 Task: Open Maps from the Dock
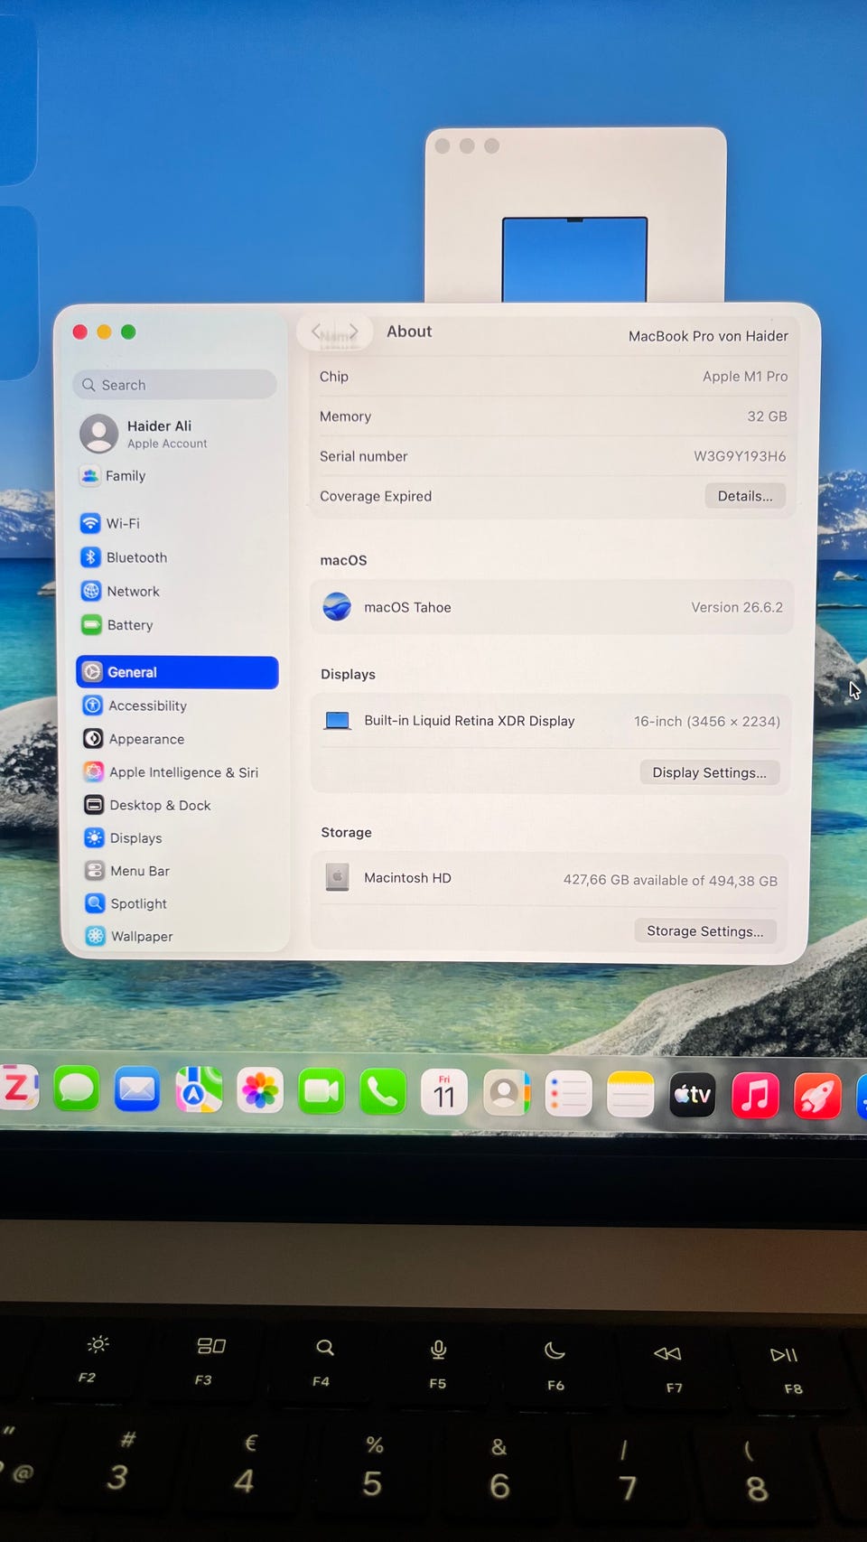(199, 1090)
